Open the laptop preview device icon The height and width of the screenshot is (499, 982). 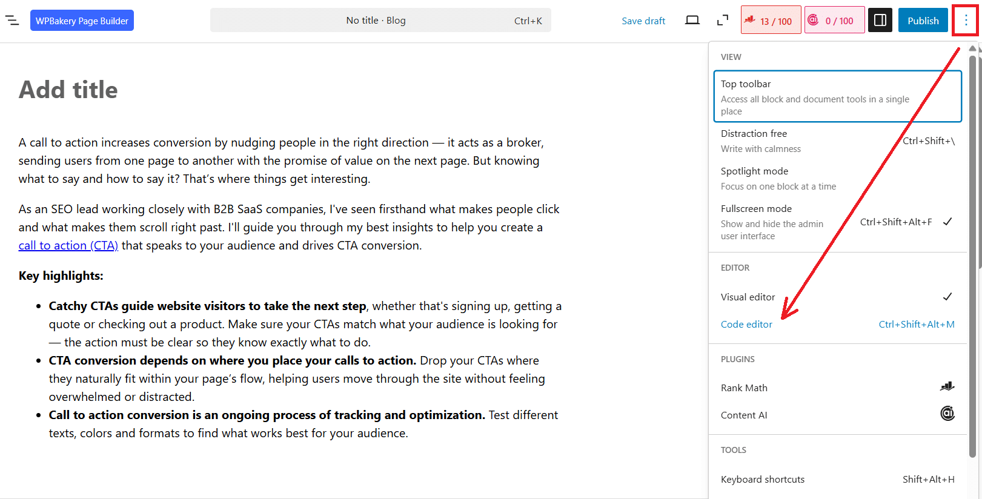pos(692,21)
